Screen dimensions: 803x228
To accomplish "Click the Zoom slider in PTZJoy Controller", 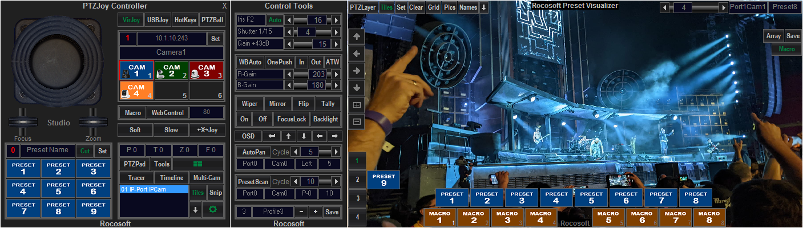I will [93, 121].
